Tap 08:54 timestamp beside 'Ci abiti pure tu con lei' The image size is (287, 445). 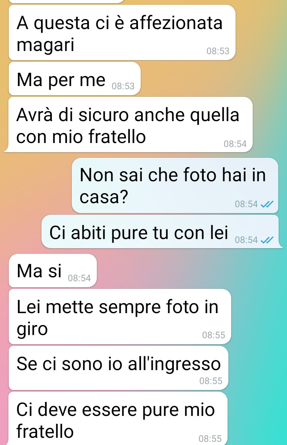246,240
